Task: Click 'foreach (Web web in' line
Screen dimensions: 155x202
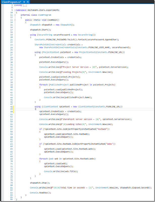Action: [67, 159]
